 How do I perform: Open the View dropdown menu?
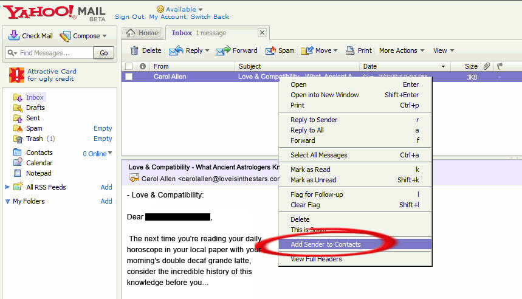point(444,50)
